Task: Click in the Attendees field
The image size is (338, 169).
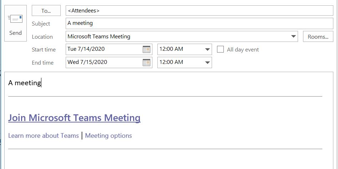Action: (x=200, y=11)
